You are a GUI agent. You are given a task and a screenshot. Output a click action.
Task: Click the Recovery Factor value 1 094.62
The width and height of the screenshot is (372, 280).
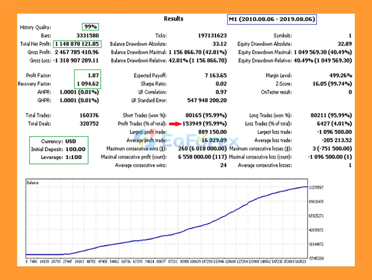(x=88, y=84)
